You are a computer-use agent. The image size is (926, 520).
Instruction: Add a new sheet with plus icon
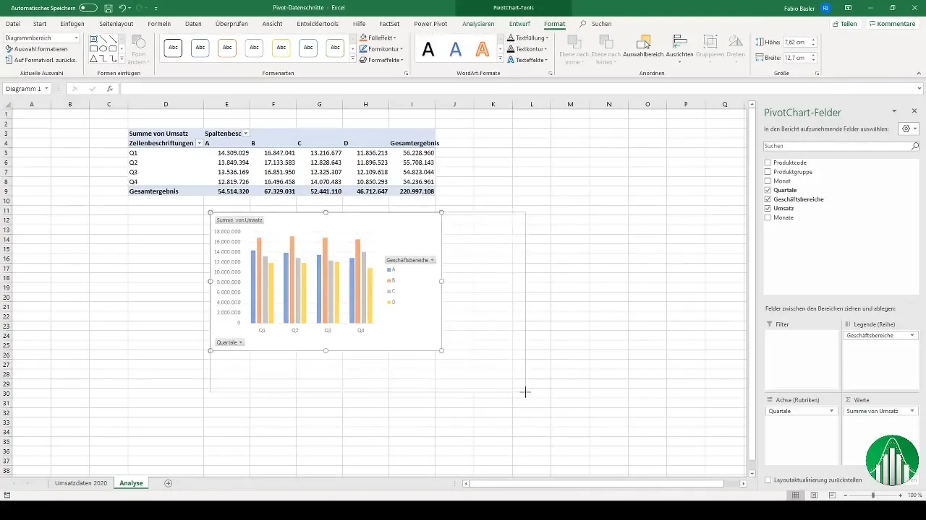tap(168, 483)
